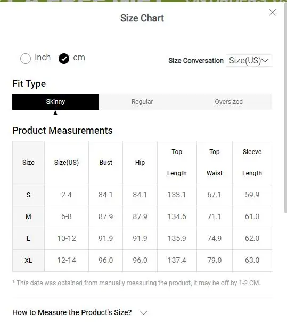Click the dropdown chevron beside Size(US)

(265, 60)
